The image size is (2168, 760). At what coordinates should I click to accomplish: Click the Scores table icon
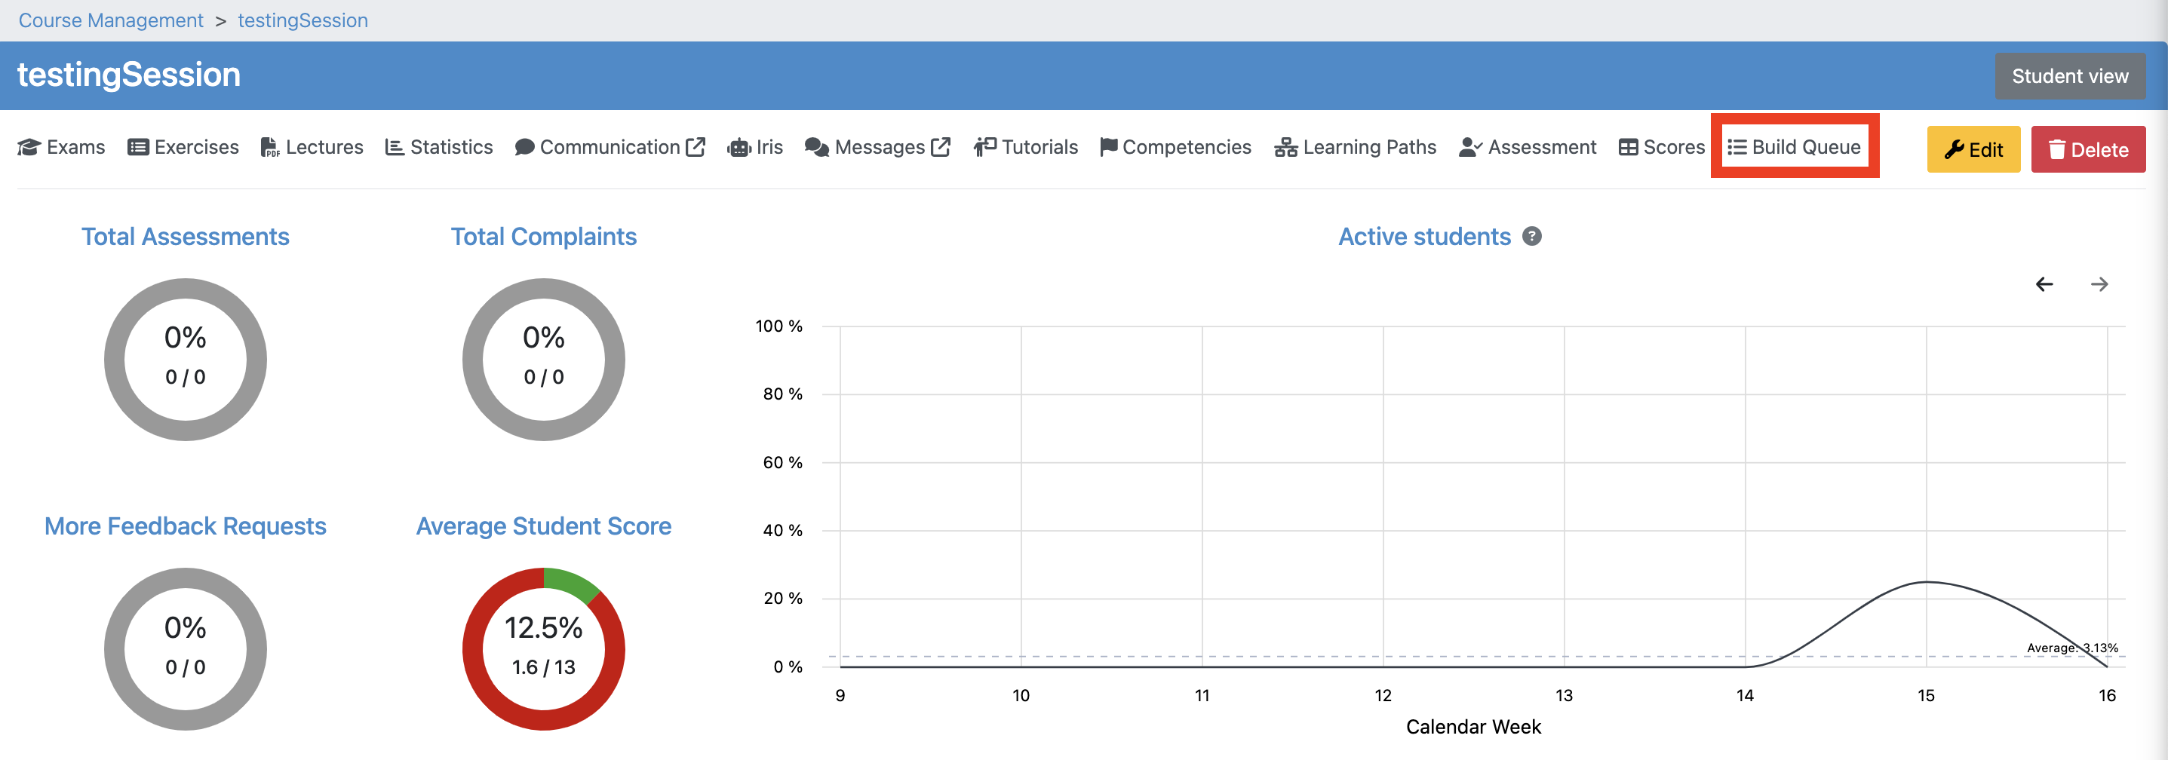(x=1629, y=147)
